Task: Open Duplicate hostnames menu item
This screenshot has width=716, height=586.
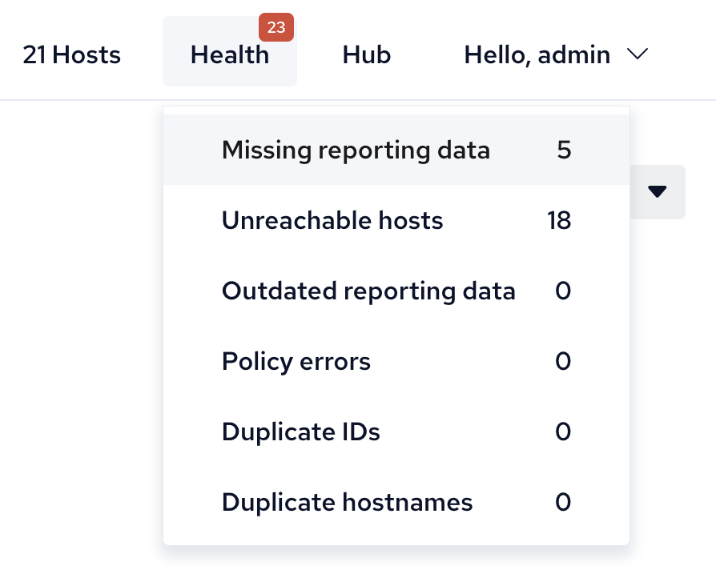Action: click(347, 503)
